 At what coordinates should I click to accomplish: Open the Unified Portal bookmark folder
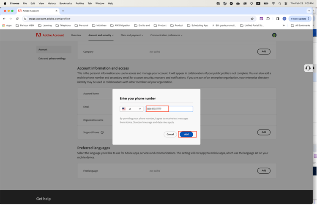pos(252,26)
